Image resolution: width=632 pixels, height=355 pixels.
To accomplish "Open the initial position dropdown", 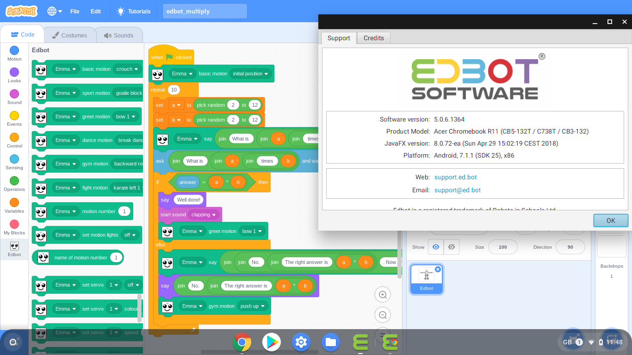I will pyautogui.click(x=251, y=73).
